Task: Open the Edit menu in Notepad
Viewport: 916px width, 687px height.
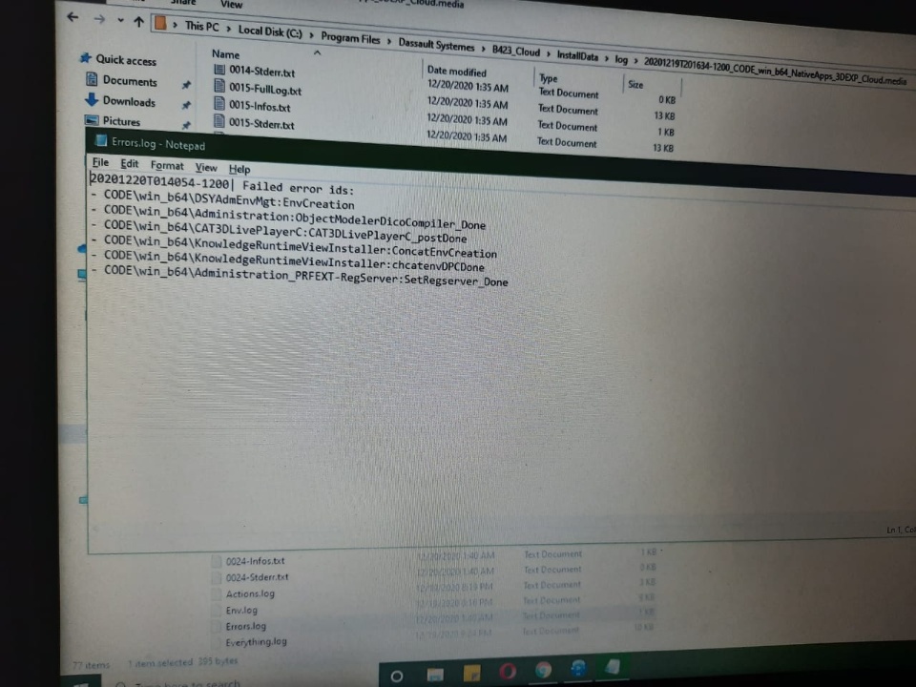Action: 129,163
